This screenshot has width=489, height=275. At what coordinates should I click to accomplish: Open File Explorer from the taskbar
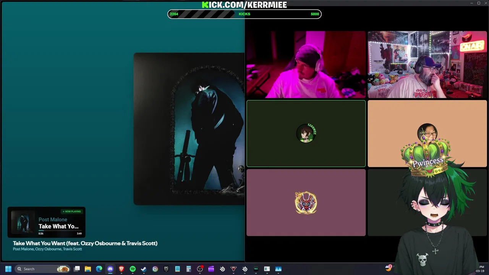pyautogui.click(x=88, y=269)
